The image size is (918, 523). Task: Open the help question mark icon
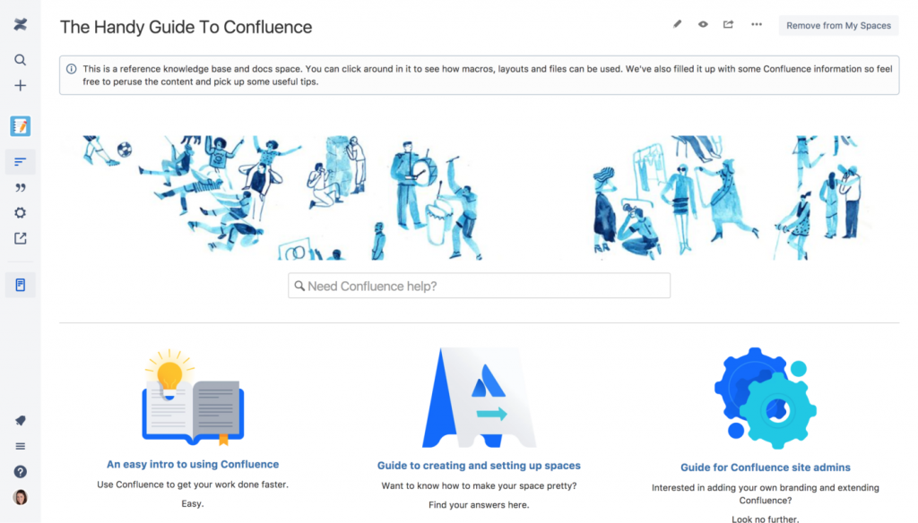click(20, 472)
